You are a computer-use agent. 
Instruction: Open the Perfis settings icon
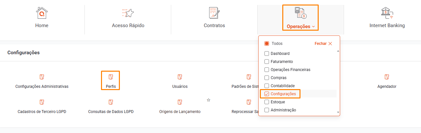coord(111,77)
